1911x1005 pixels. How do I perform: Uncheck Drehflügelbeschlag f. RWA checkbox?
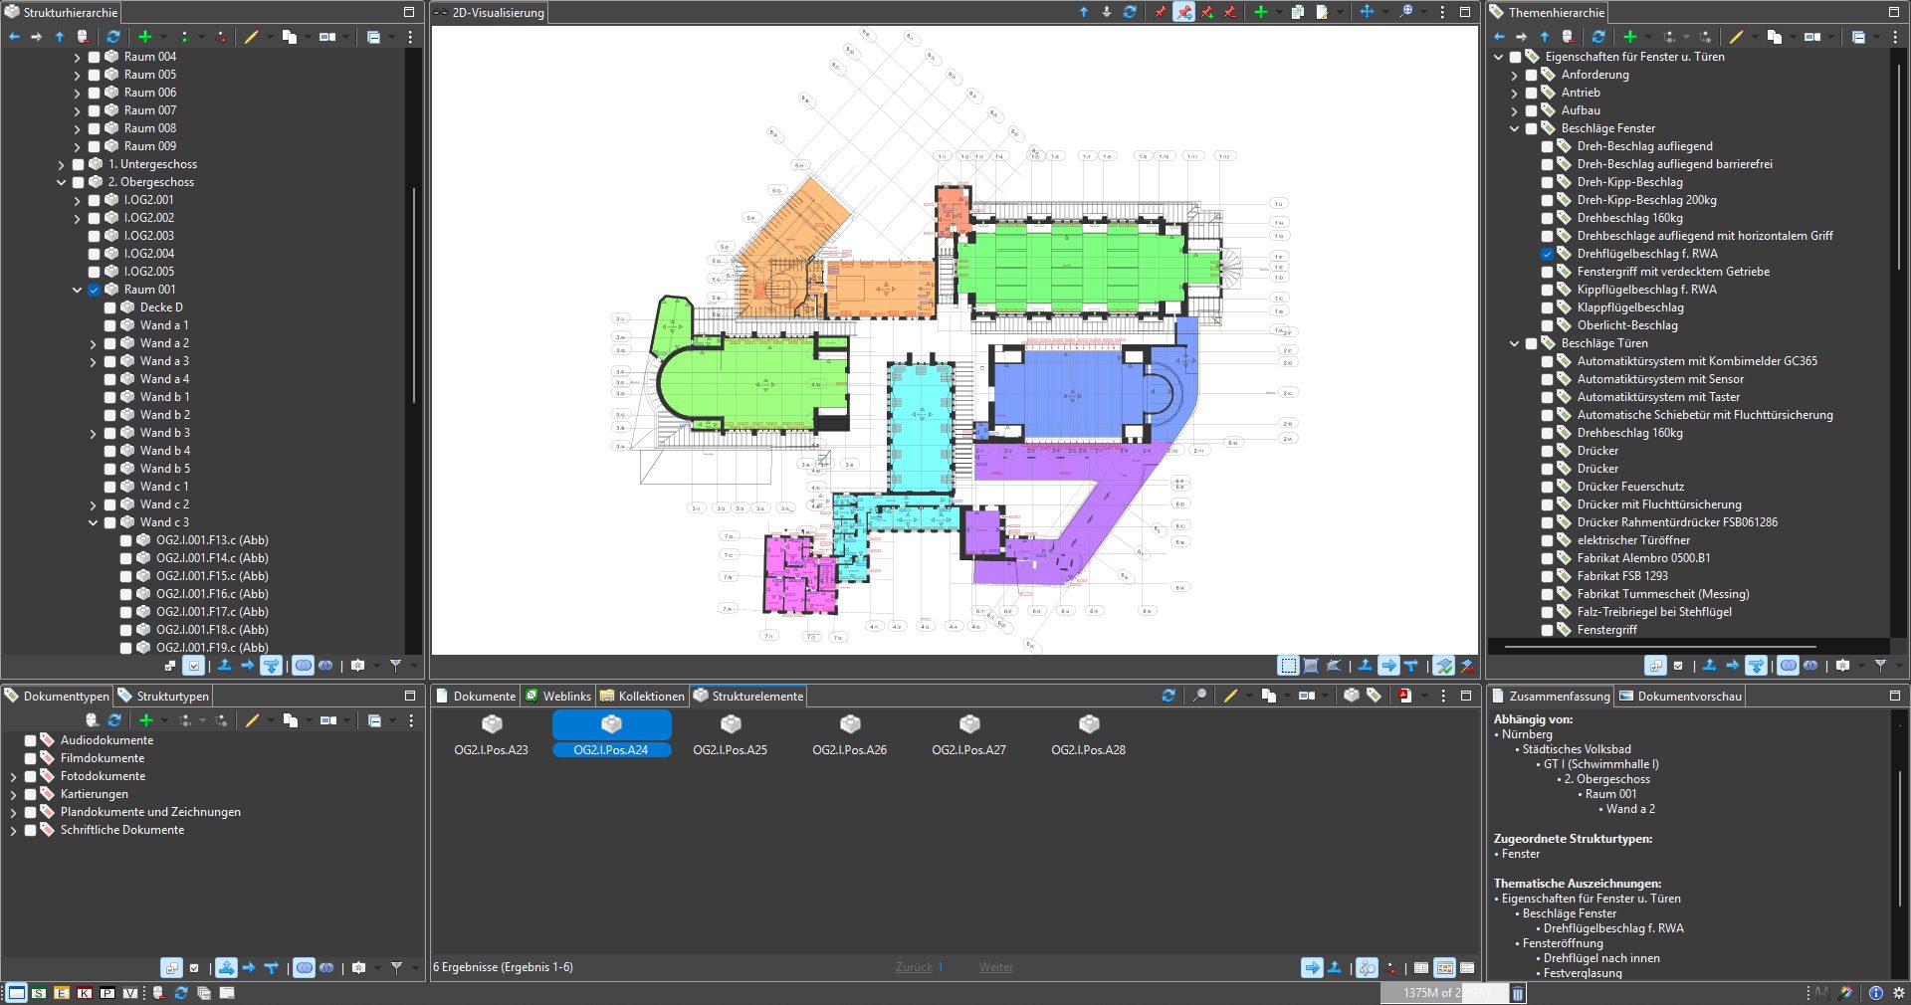point(1547,254)
